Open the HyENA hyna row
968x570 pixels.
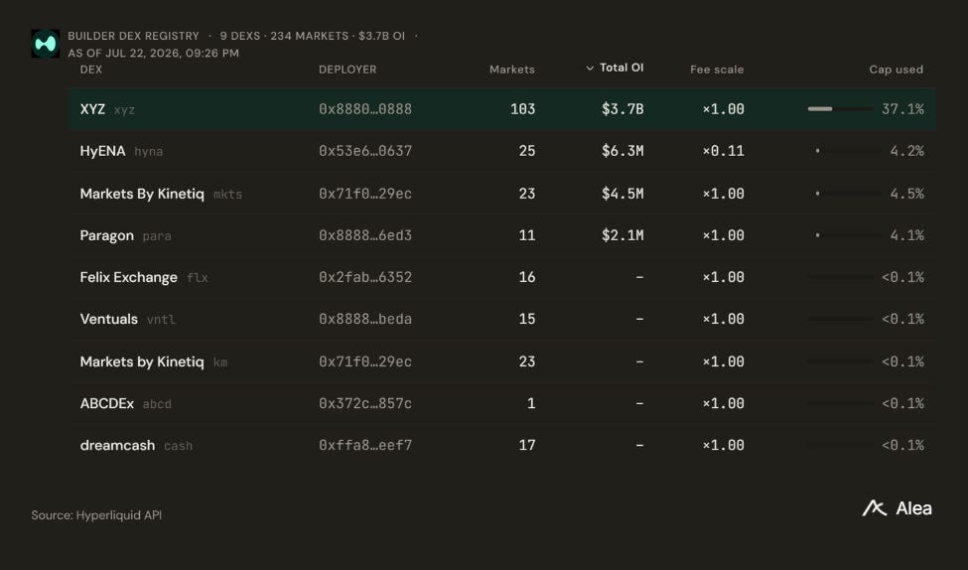[502, 151]
